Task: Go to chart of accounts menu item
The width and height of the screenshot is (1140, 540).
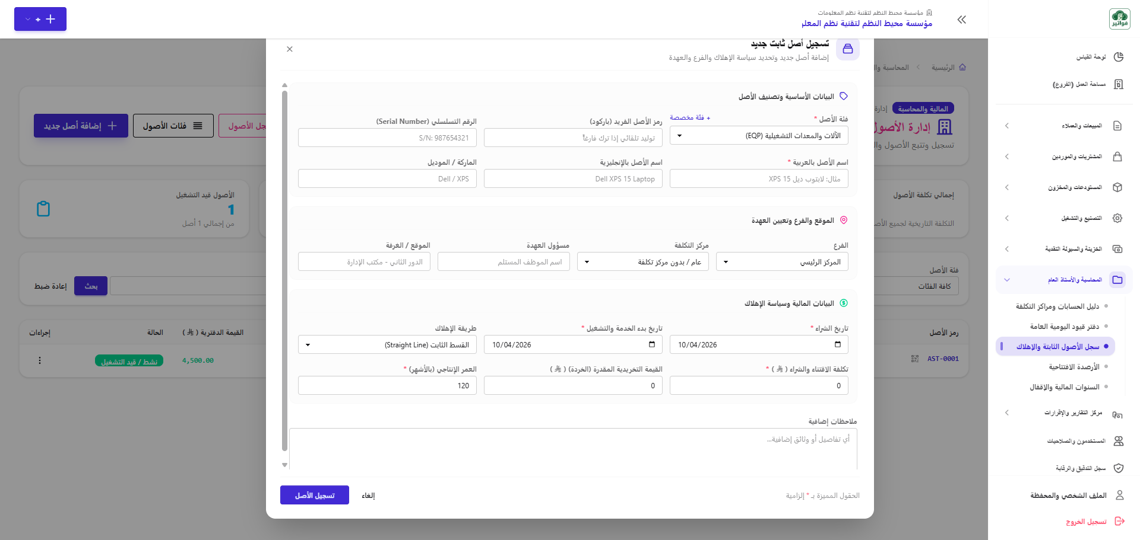Action: click(x=1057, y=306)
